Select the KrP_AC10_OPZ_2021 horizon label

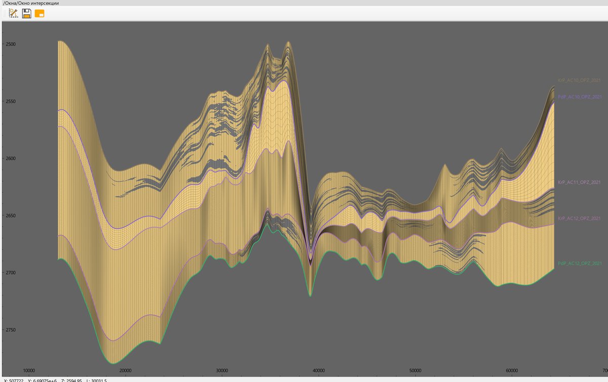(579, 80)
